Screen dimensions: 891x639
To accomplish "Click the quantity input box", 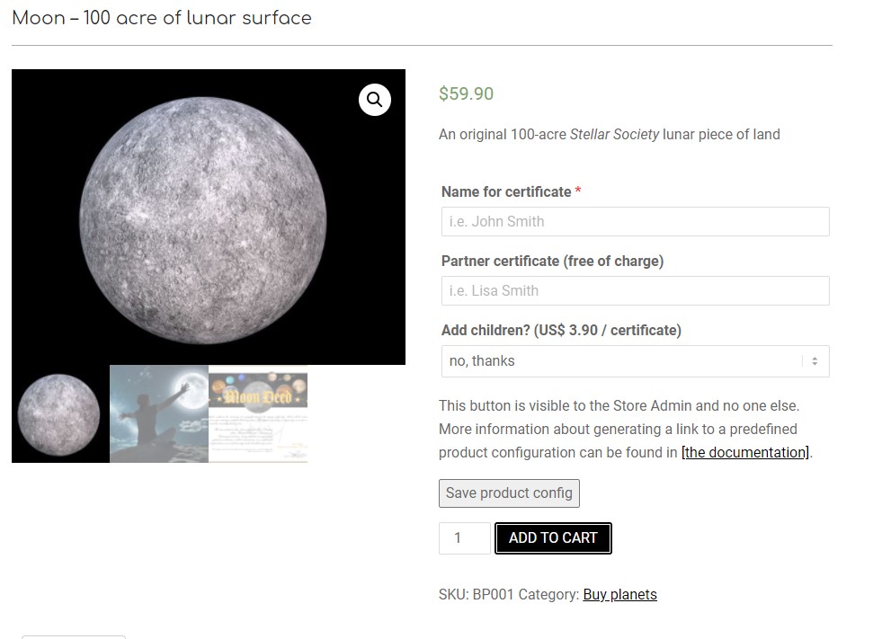I will 464,538.
